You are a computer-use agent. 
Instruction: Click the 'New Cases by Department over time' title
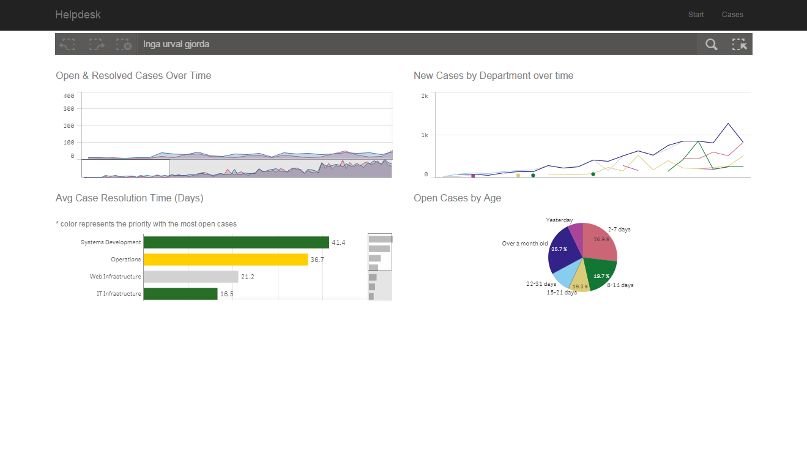click(x=493, y=76)
